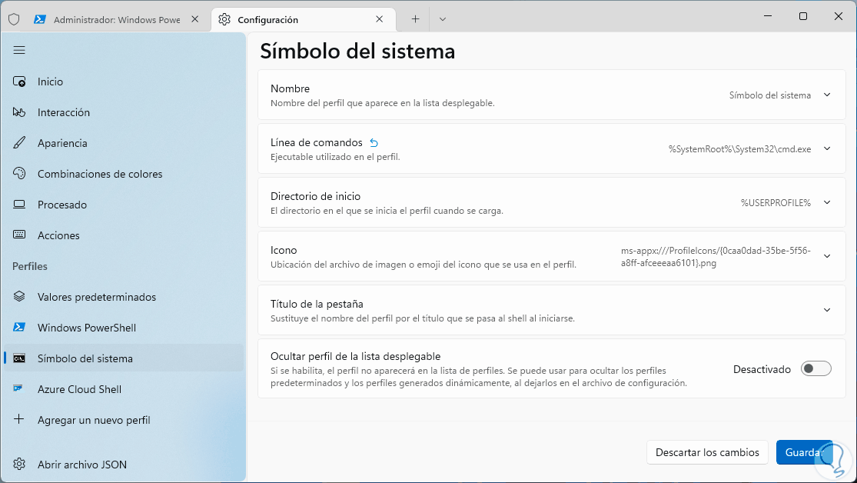Click the hamburger navigation menu icon
This screenshot has height=483, width=857.
click(x=19, y=50)
